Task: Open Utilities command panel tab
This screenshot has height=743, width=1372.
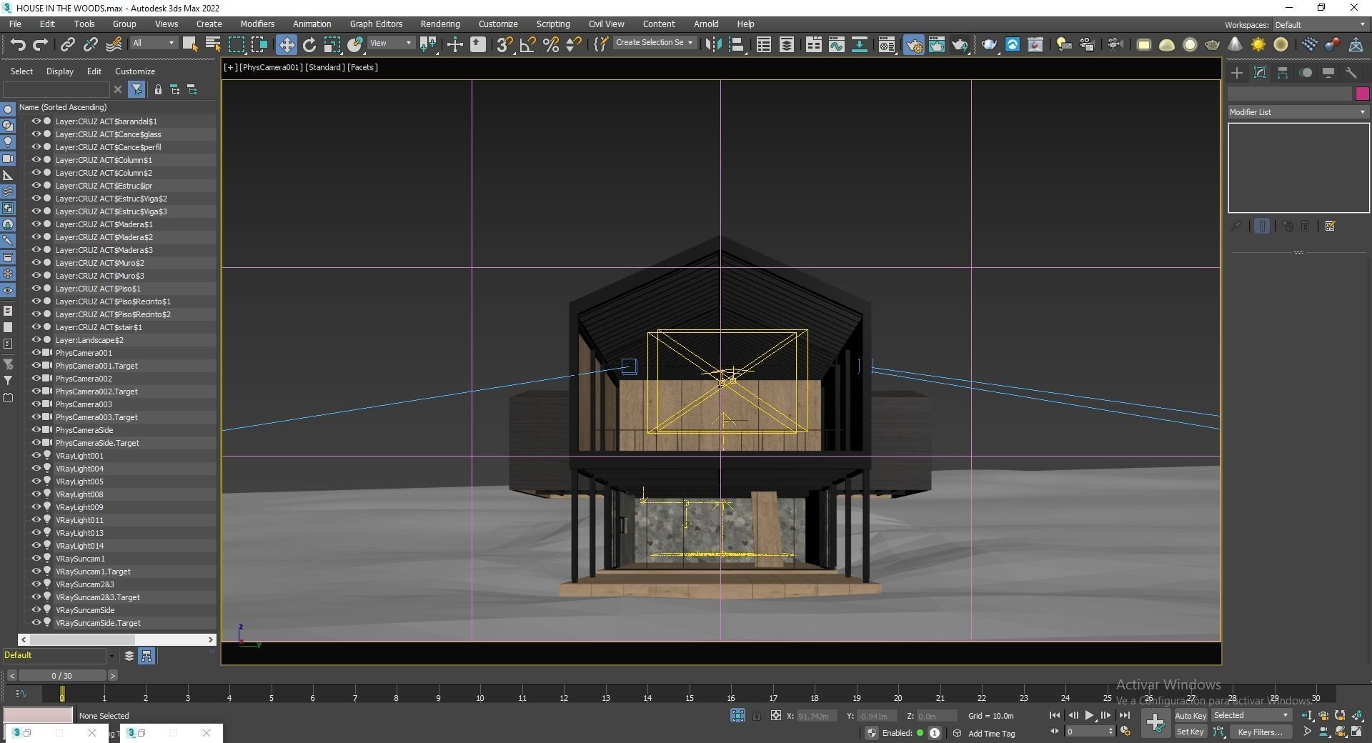Action: [x=1351, y=73]
